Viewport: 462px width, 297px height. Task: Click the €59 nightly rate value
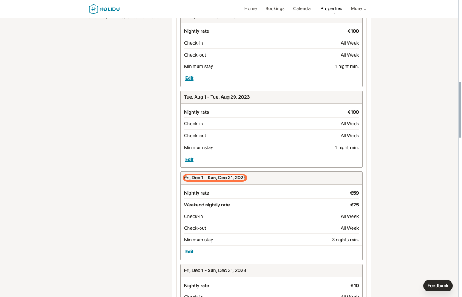(x=354, y=193)
